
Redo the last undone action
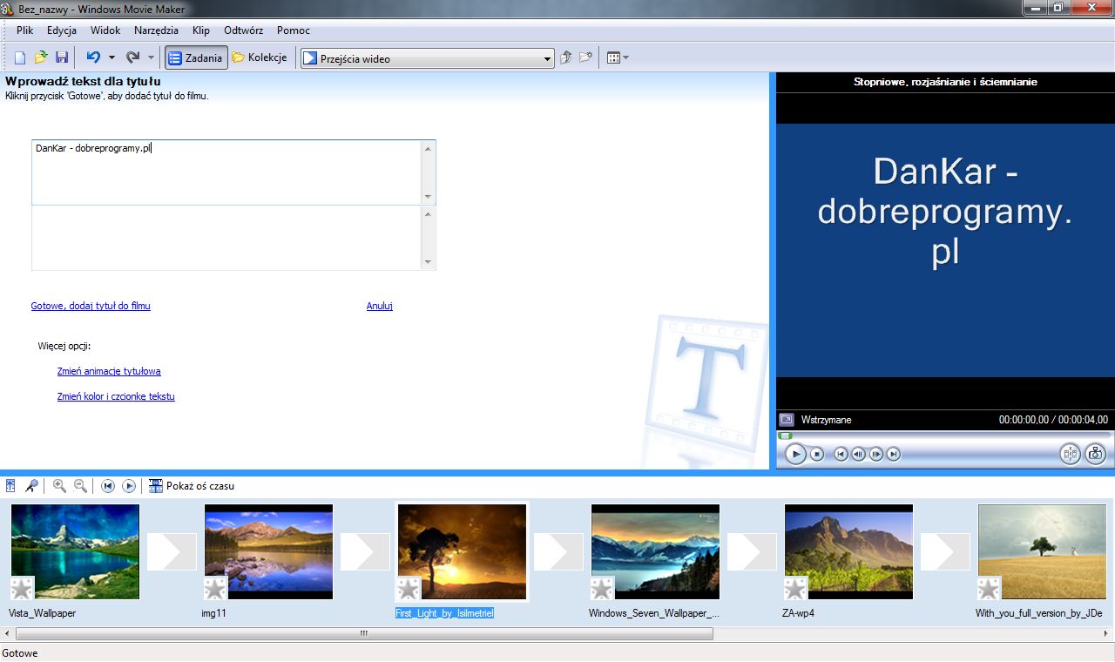(x=132, y=57)
